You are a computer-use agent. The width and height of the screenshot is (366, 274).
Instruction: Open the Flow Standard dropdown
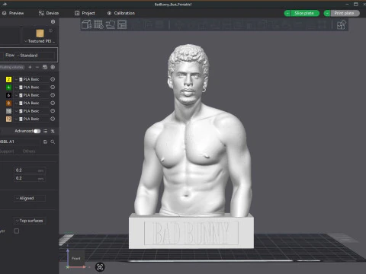(35, 56)
